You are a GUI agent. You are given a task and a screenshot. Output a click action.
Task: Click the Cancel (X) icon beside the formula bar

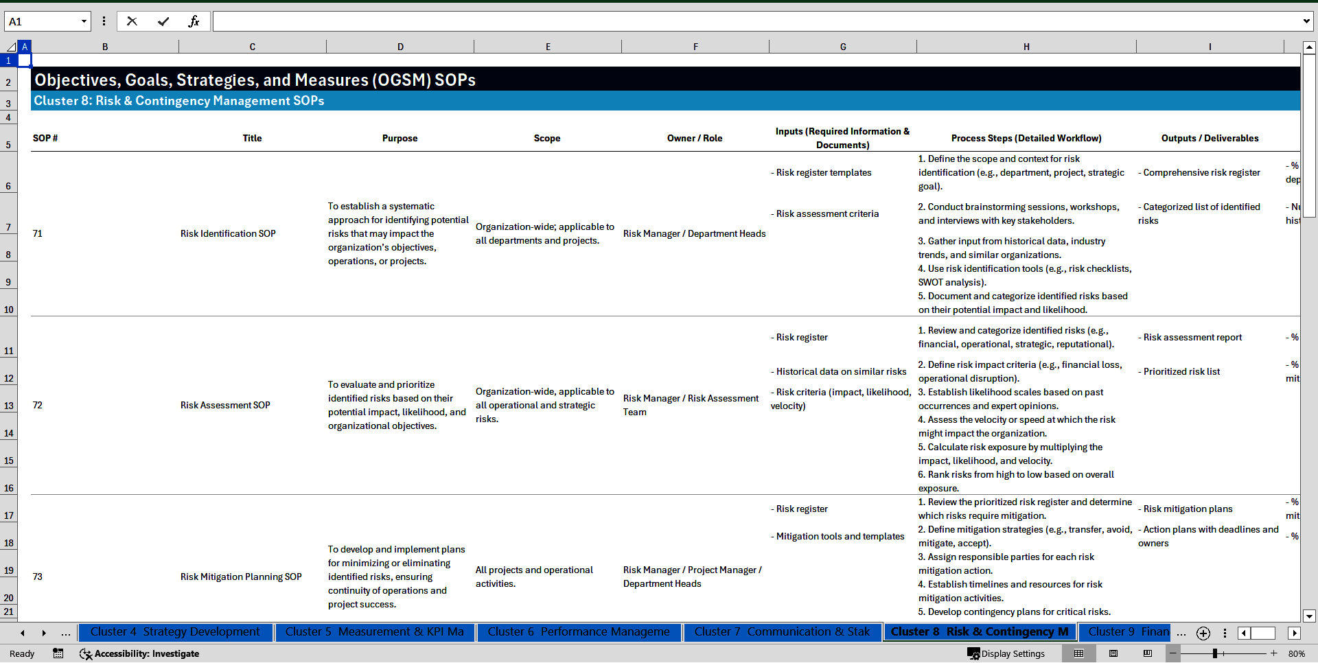(132, 21)
